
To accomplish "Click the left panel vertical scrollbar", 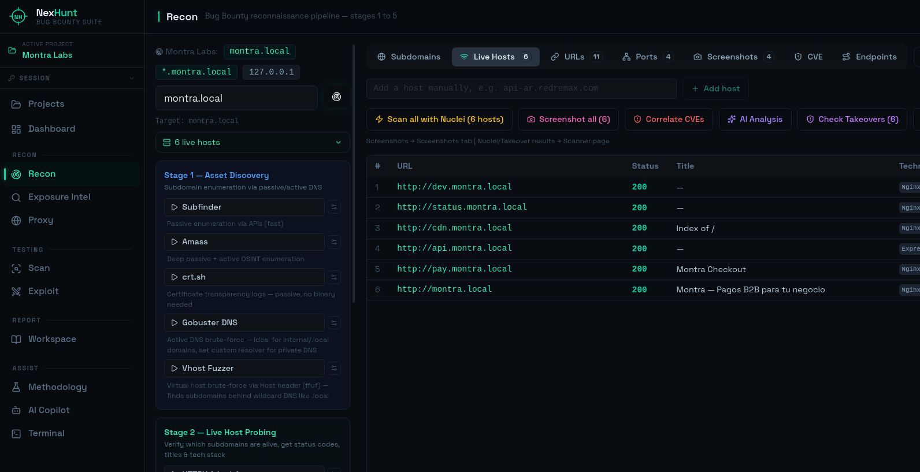I will [354, 173].
